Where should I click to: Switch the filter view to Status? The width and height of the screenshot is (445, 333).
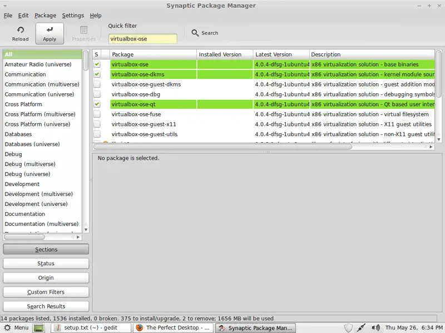point(46,264)
